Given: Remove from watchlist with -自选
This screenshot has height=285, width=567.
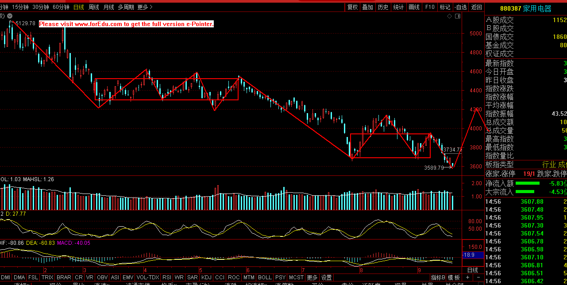Looking at the screenshot, I should [460, 7].
